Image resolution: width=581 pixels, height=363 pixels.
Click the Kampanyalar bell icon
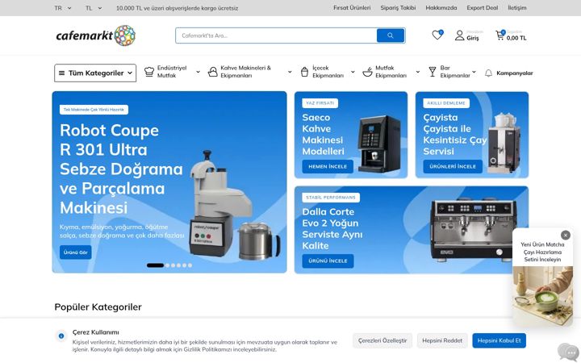pyautogui.click(x=489, y=73)
